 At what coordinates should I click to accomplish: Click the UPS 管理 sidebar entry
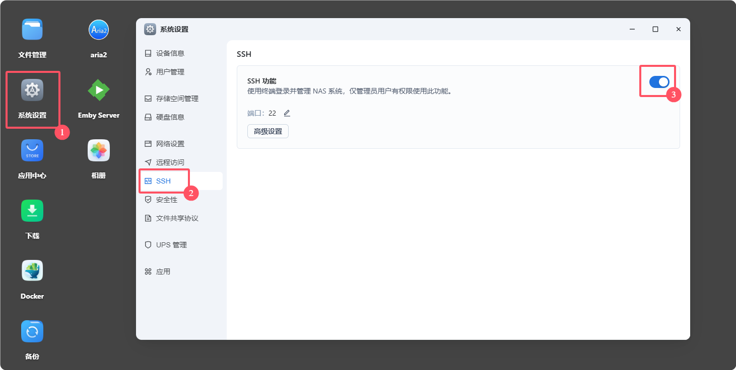pyautogui.click(x=171, y=245)
